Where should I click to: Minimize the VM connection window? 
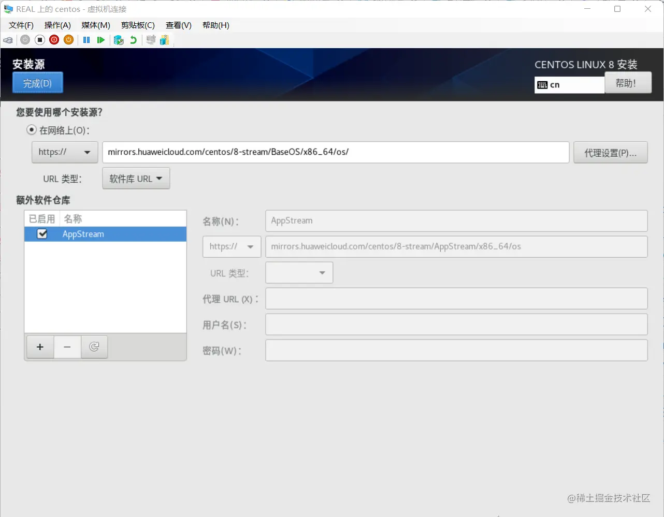[587, 9]
